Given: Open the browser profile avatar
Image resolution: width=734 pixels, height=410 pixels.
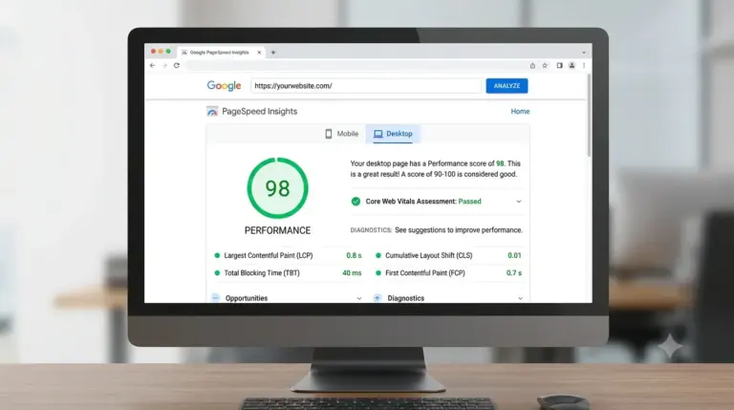Looking at the screenshot, I should tap(572, 66).
